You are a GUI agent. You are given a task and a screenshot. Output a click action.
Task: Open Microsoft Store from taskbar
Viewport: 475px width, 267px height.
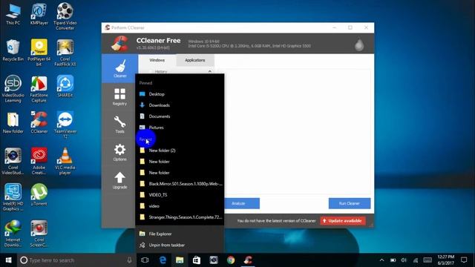tap(197, 260)
